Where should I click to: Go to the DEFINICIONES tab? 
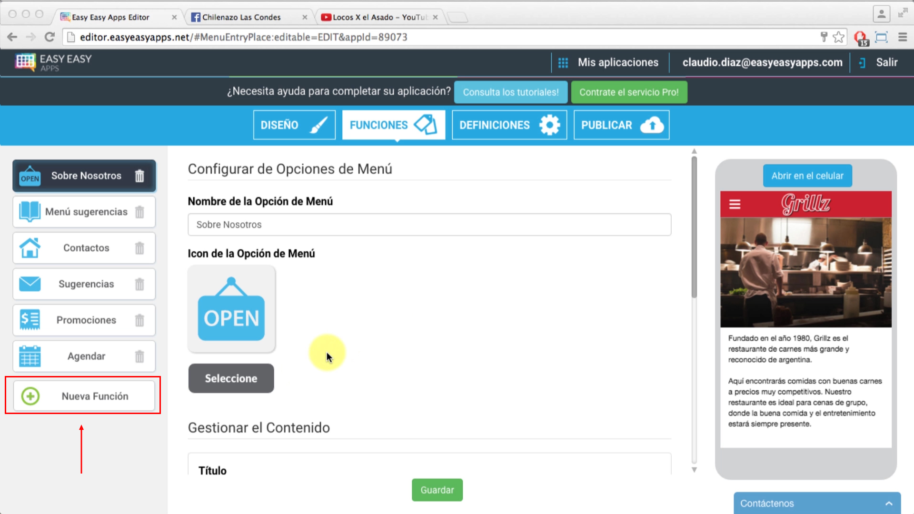(509, 125)
